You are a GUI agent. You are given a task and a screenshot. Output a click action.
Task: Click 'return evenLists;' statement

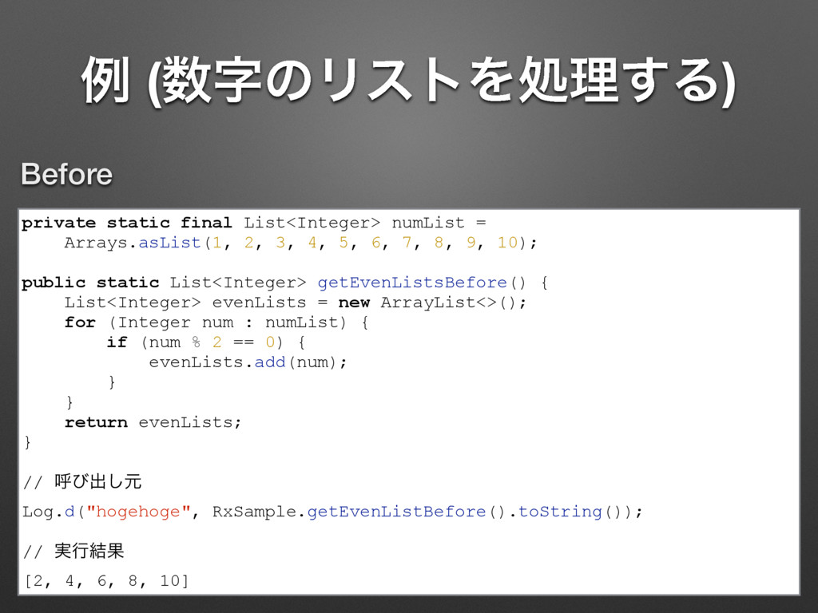(153, 422)
